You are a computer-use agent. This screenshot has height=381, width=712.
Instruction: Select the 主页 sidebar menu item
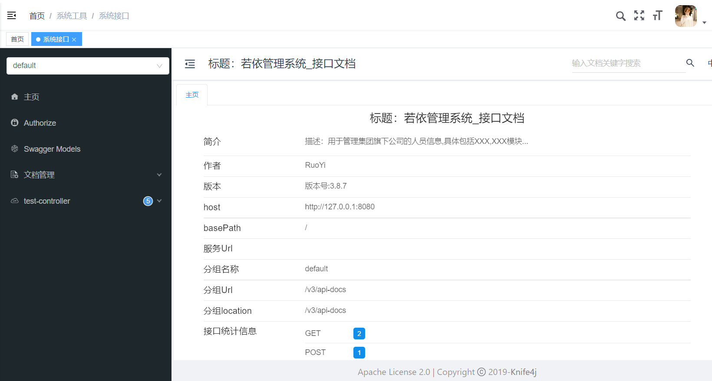click(31, 97)
